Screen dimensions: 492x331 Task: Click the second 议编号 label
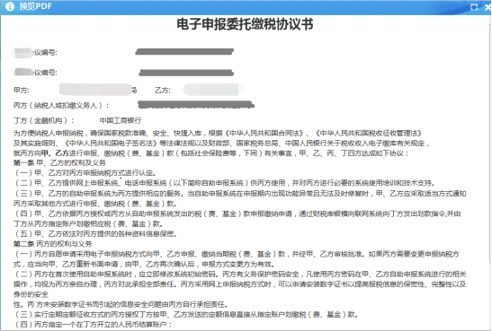(45, 73)
